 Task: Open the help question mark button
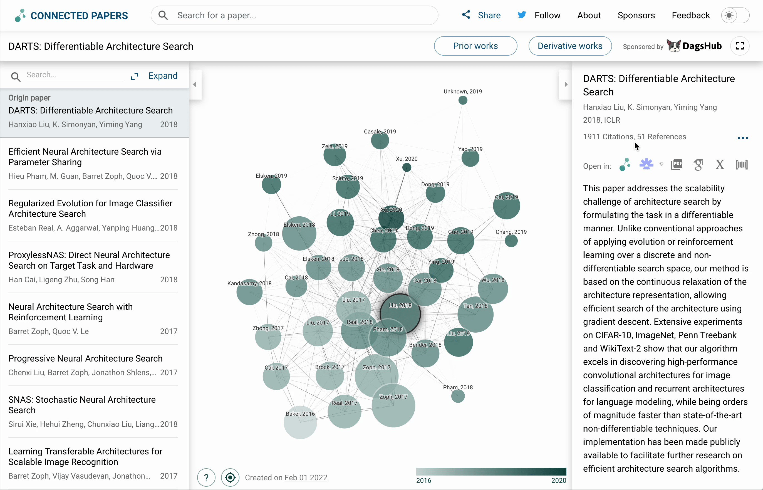pyautogui.click(x=206, y=477)
